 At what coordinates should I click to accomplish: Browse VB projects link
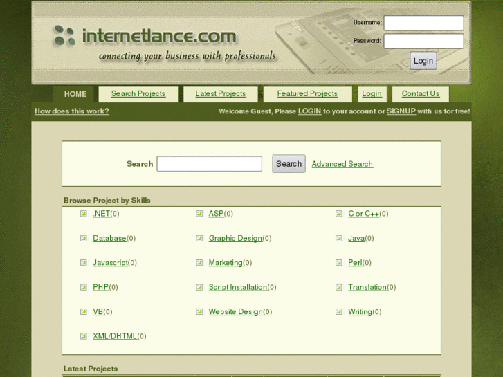click(x=98, y=311)
